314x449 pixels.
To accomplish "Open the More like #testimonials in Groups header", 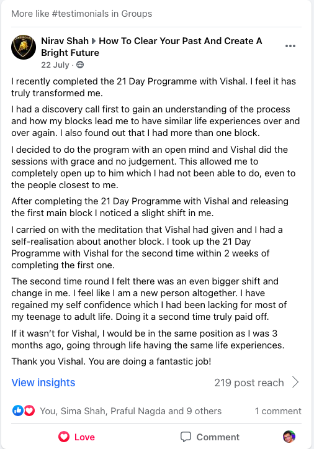I will tap(81, 14).
